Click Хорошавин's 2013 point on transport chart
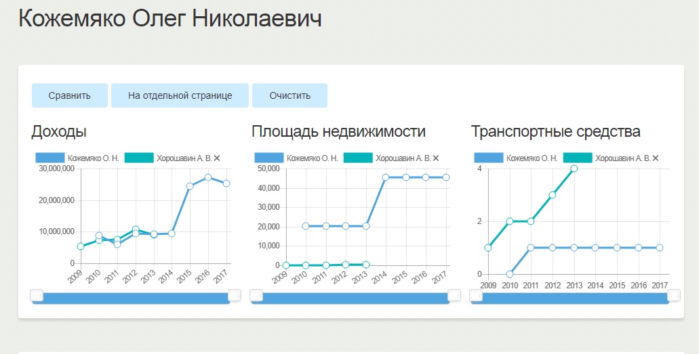Image resolution: width=699 pixels, height=354 pixels. [x=574, y=169]
